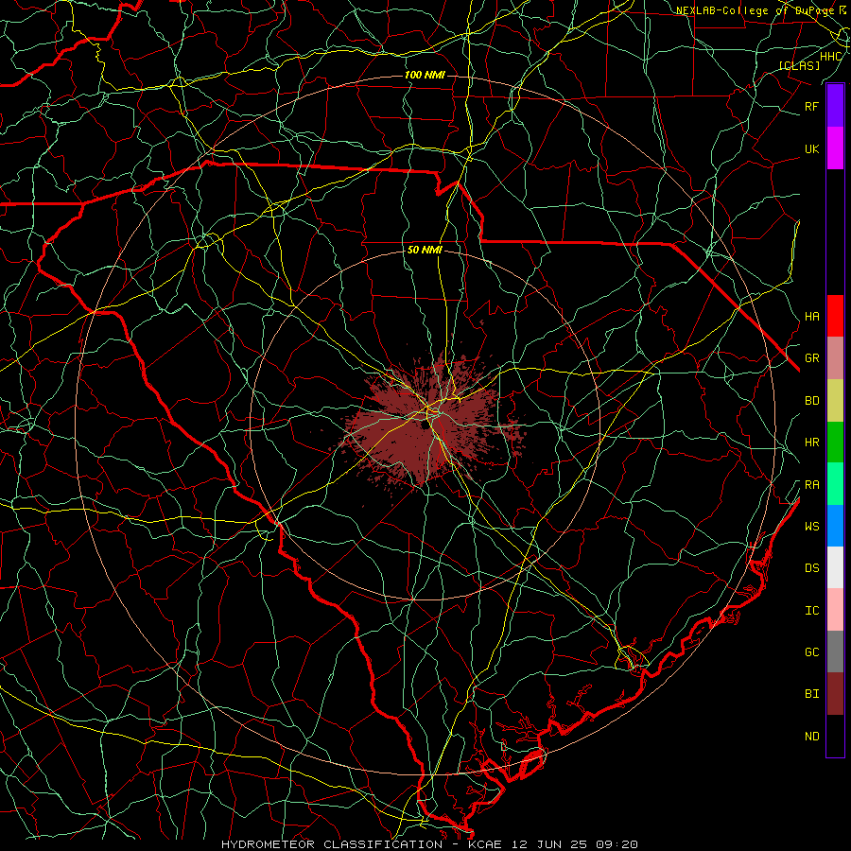Click the 100 NMI range ring label
This screenshot has width=851, height=851.
click(x=425, y=75)
